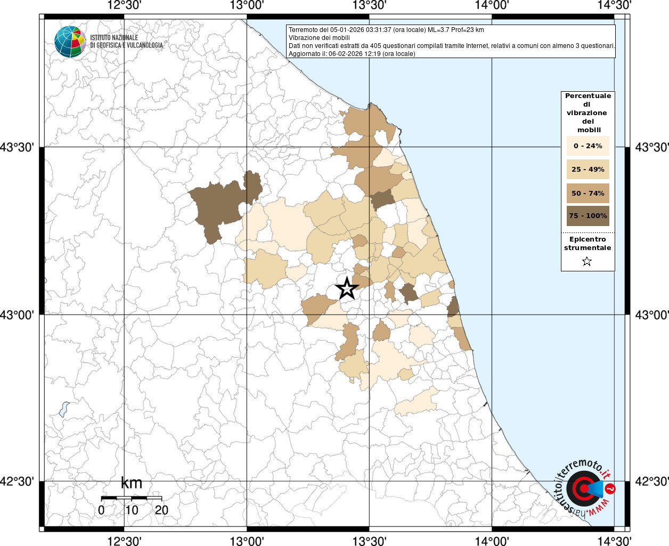Click the 'Vibrazione dei mobili' line

pyautogui.click(x=319, y=38)
